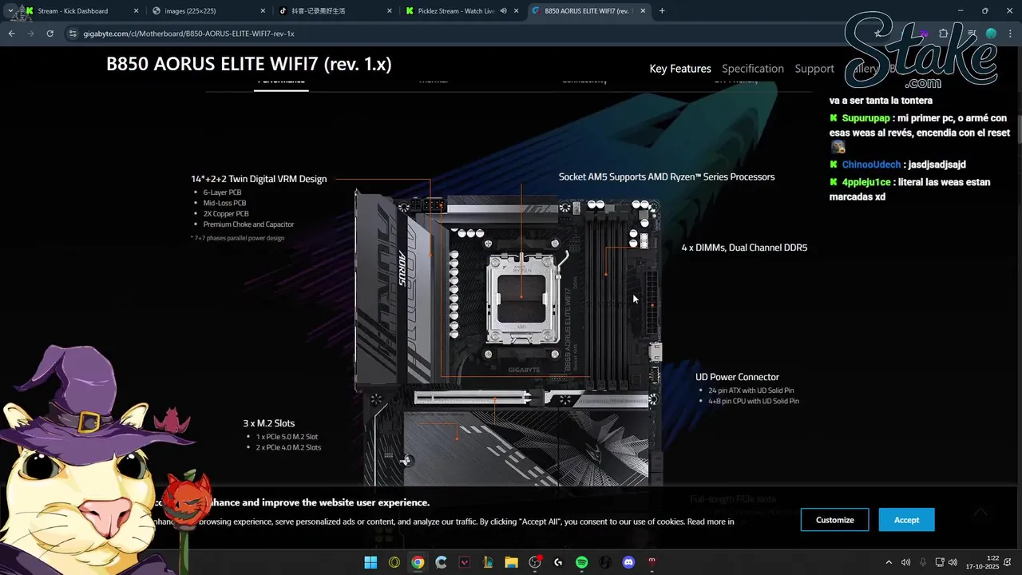Open Specification section
The height and width of the screenshot is (575, 1022).
point(753,69)
